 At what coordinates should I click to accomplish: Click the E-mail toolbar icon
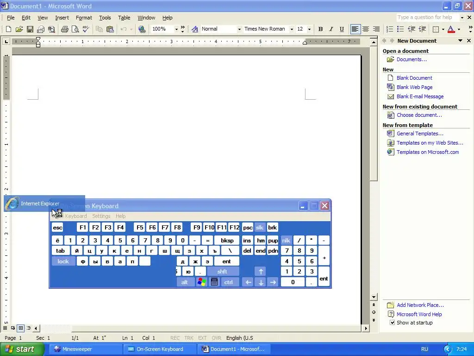(x=41, y=29)
